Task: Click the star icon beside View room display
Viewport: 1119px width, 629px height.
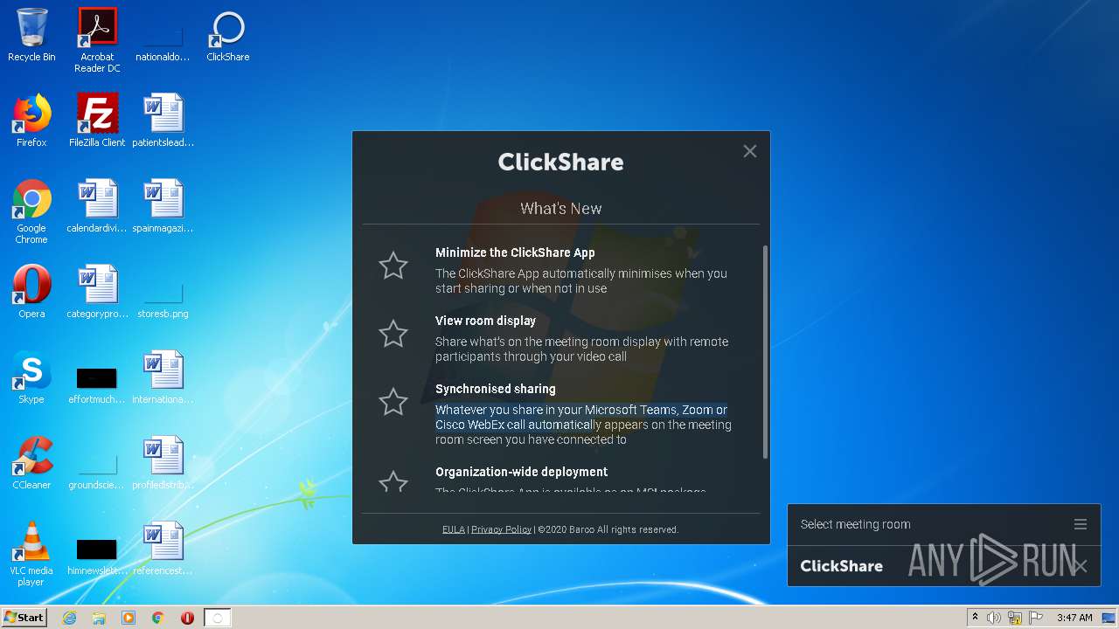Action: point(393,334)
